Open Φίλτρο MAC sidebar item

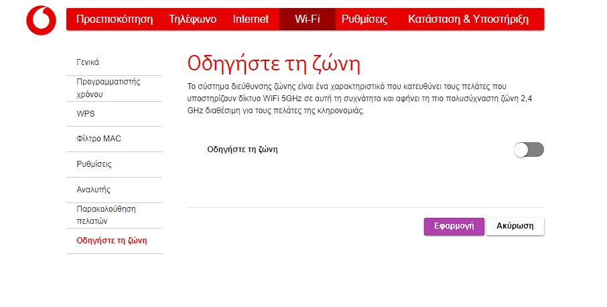pyautogui.click(x=114, y=139)
